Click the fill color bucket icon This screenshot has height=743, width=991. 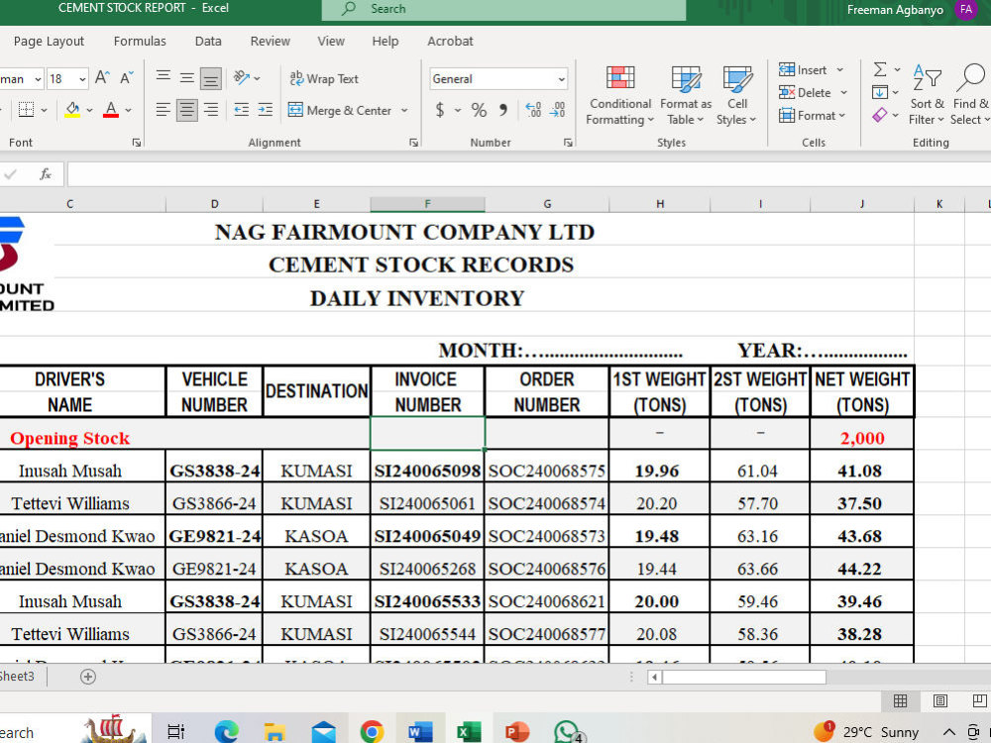72,110
